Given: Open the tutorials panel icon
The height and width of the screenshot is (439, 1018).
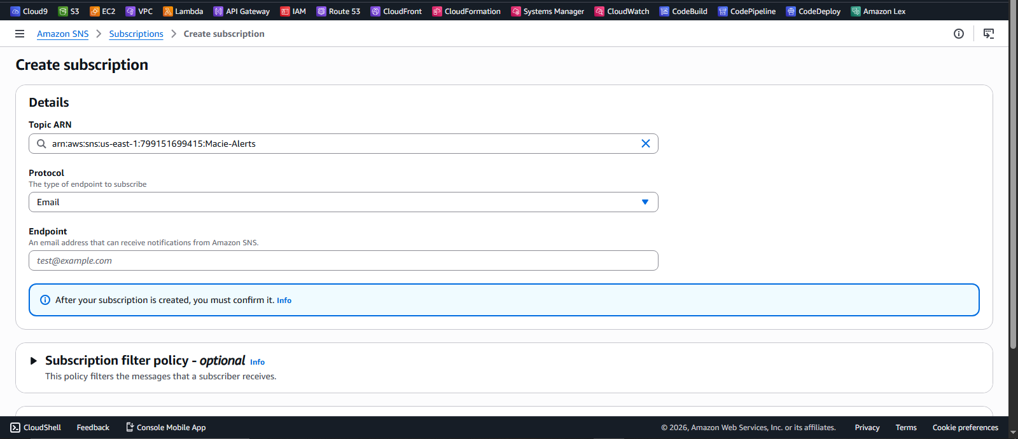Looking at the screenshot, I should 989,34.
